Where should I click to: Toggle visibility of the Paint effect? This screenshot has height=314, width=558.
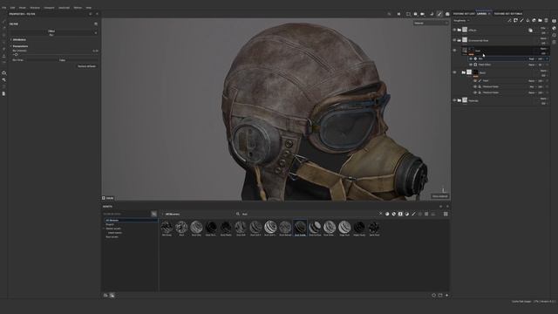tap(475, 81)
